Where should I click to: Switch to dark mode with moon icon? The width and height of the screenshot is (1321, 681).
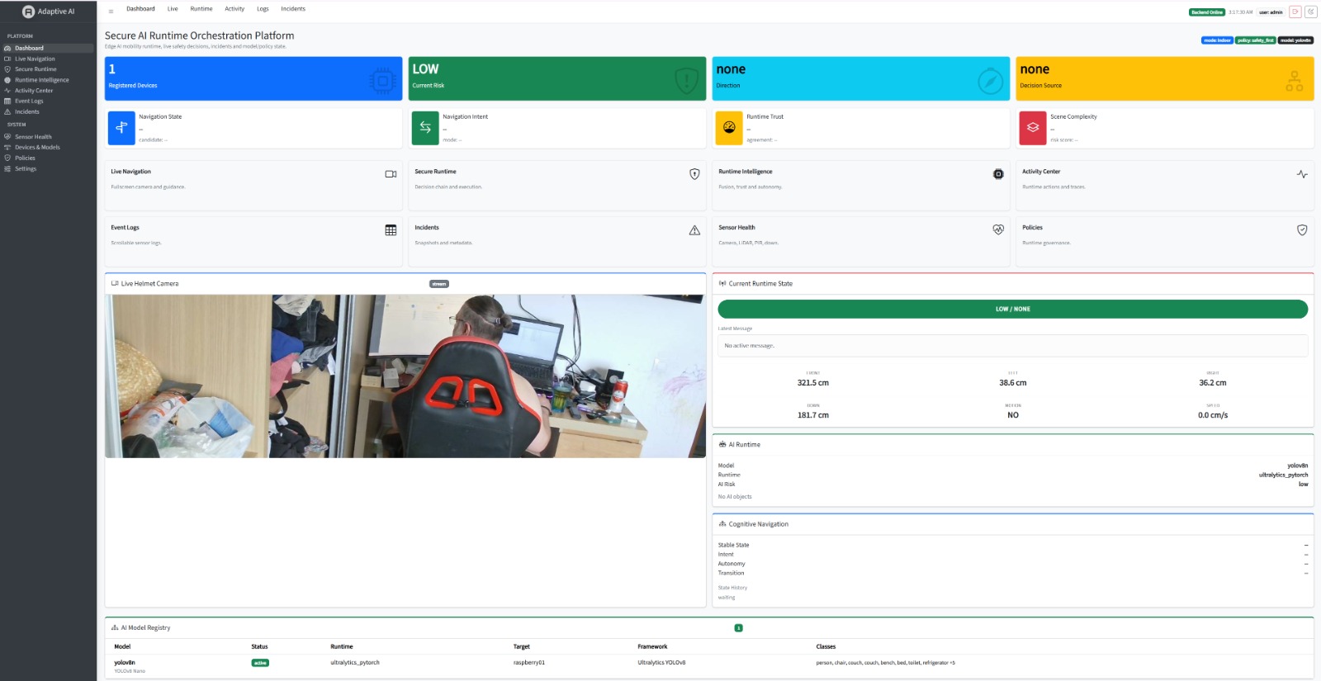point(1310,12)
